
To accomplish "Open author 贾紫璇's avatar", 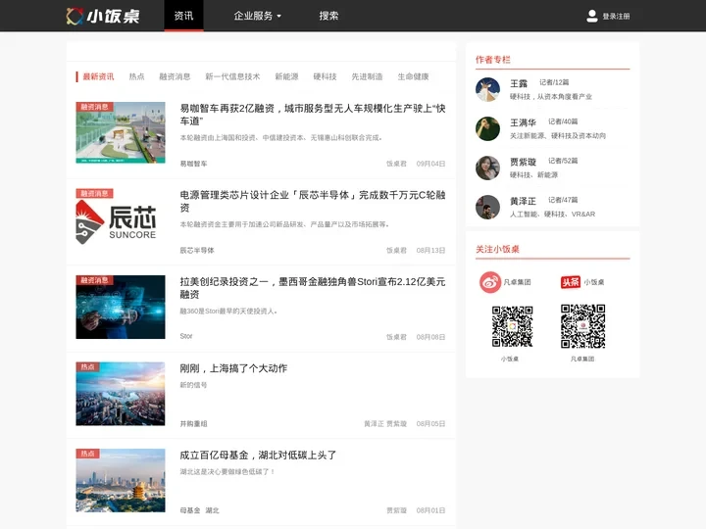I will tap(487, 168).
